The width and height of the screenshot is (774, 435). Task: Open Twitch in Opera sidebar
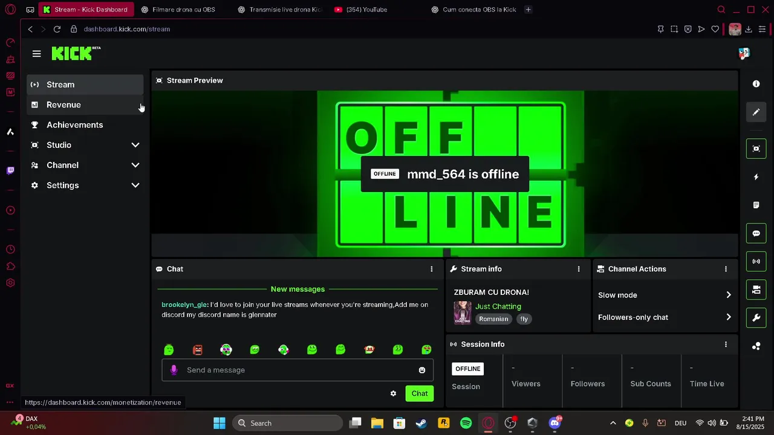point(10,170)
